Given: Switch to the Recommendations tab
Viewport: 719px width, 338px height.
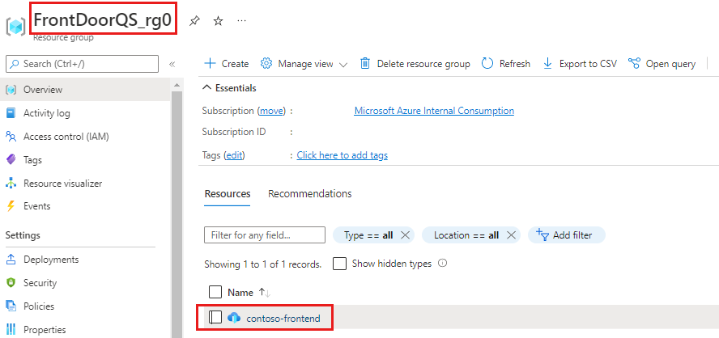Looking at the screenshot, I should tap(310, 194).
